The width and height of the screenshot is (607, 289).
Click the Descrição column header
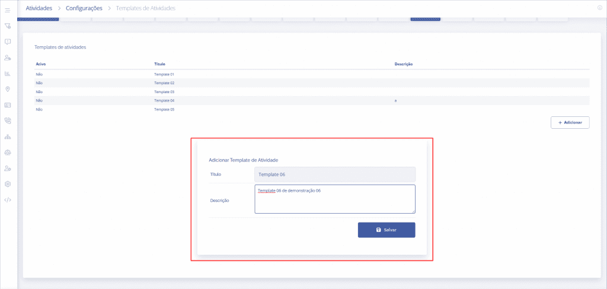[403, 64]
